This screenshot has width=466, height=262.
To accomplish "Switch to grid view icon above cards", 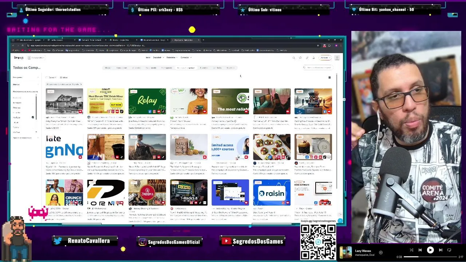I will (329, 77).
